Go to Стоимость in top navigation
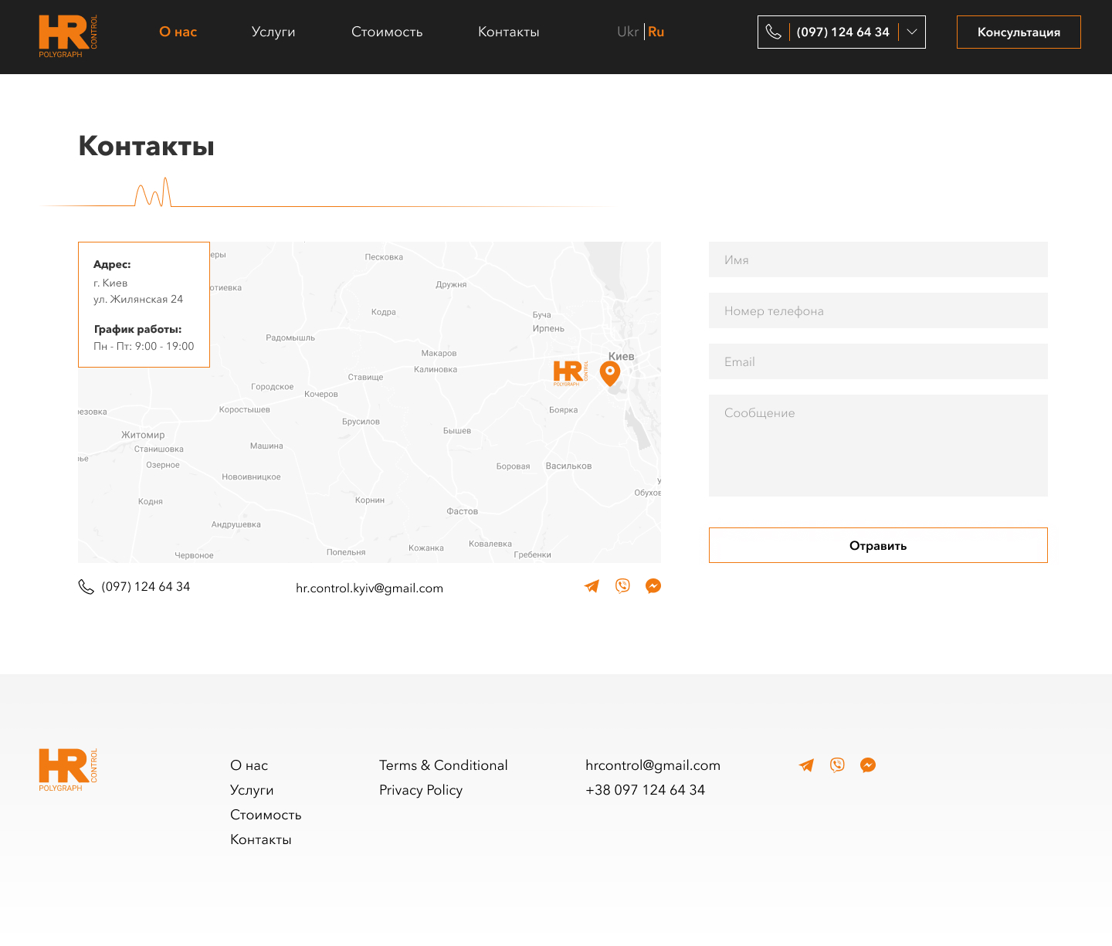This screenshot has height=946, width=1112. (x=387, y=32)
